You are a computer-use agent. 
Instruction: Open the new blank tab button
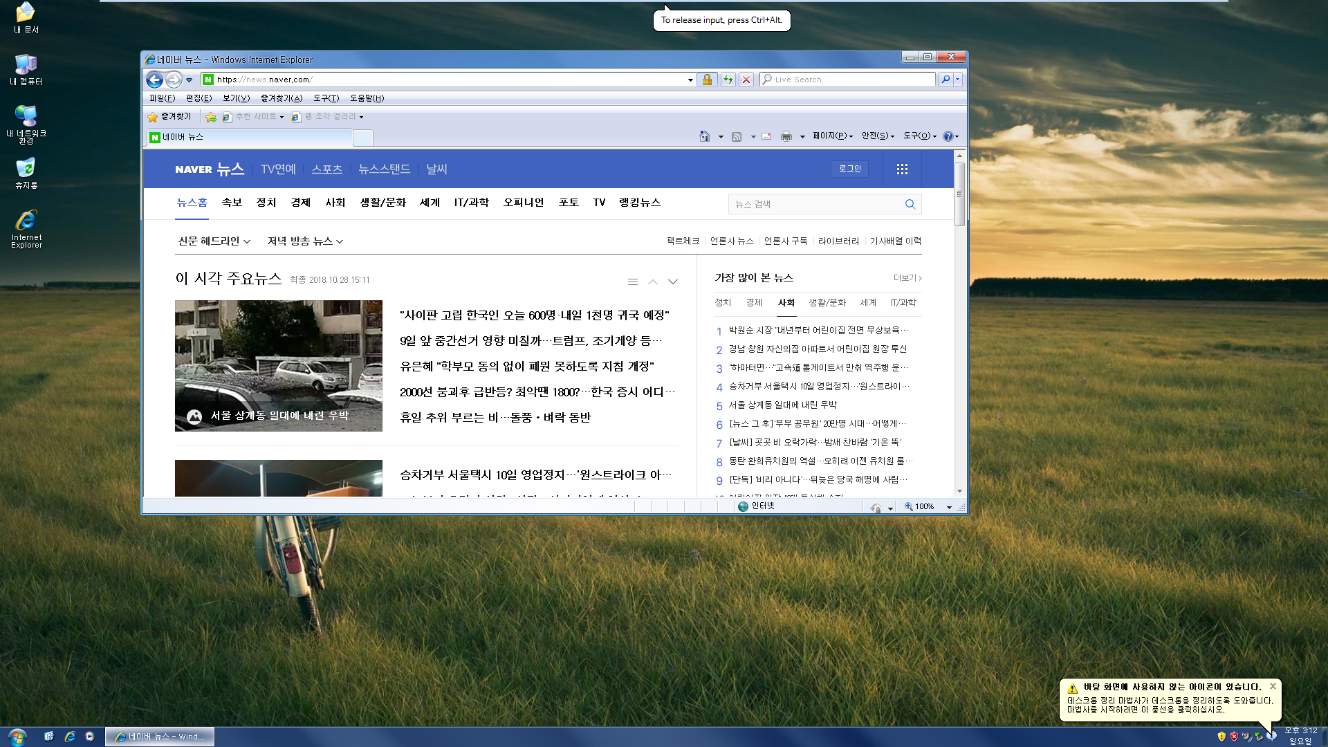click(x=362, y=138)
